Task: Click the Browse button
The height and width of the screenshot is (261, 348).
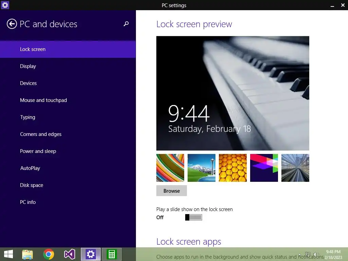Action: pos(172,191)
